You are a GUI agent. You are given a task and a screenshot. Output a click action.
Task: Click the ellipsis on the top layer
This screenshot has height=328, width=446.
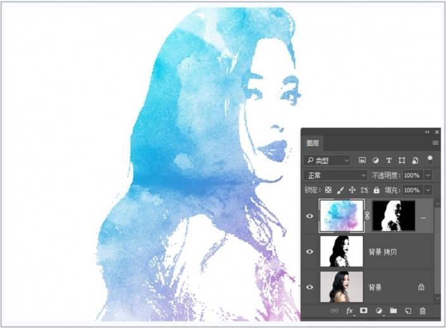click(x=423, y=218)
